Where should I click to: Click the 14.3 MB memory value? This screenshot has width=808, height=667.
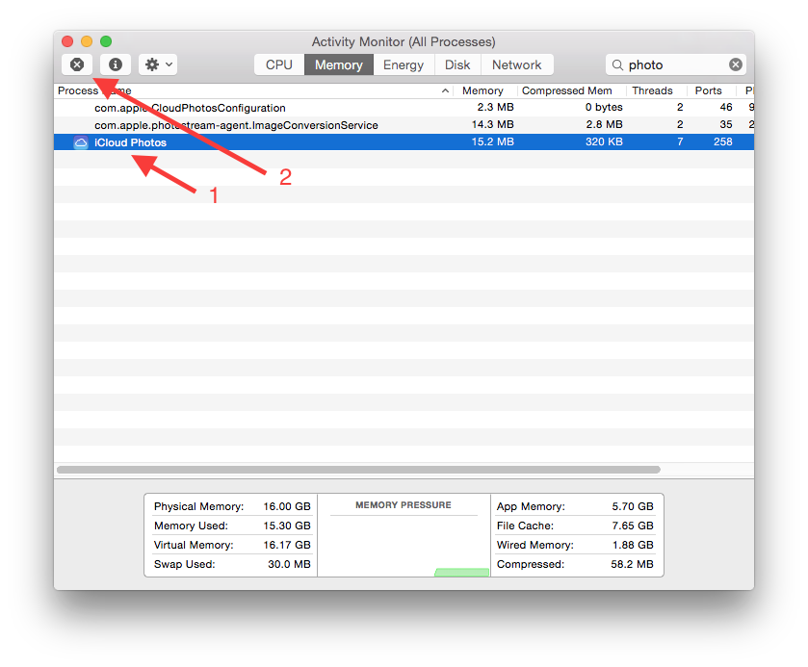493,125
